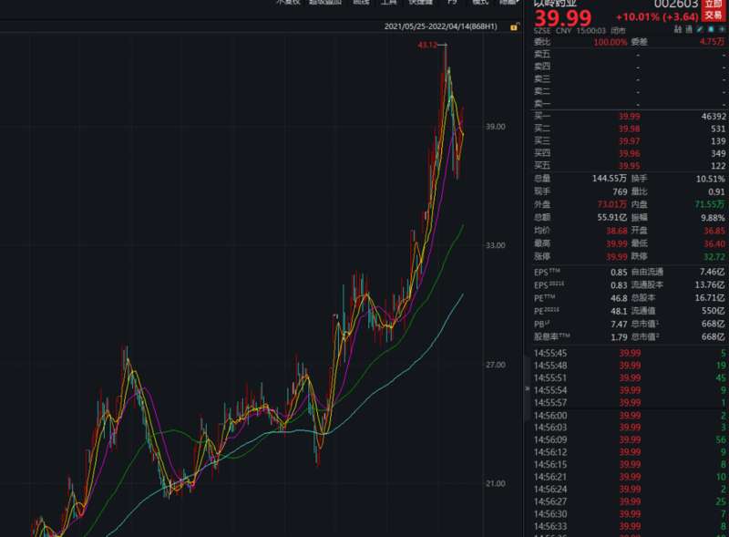The height and width of the screenshot is (537, 729).
Task: Click the +10.01% (+3.64) change value
Action: pyautogui.click(x=657, y=17)
